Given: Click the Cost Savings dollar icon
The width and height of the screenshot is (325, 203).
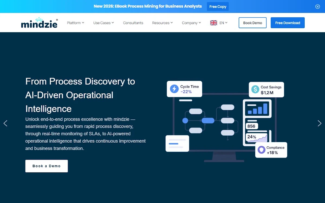Looking at the screenshot, I should pyautogui.click(x=255, y=90).
